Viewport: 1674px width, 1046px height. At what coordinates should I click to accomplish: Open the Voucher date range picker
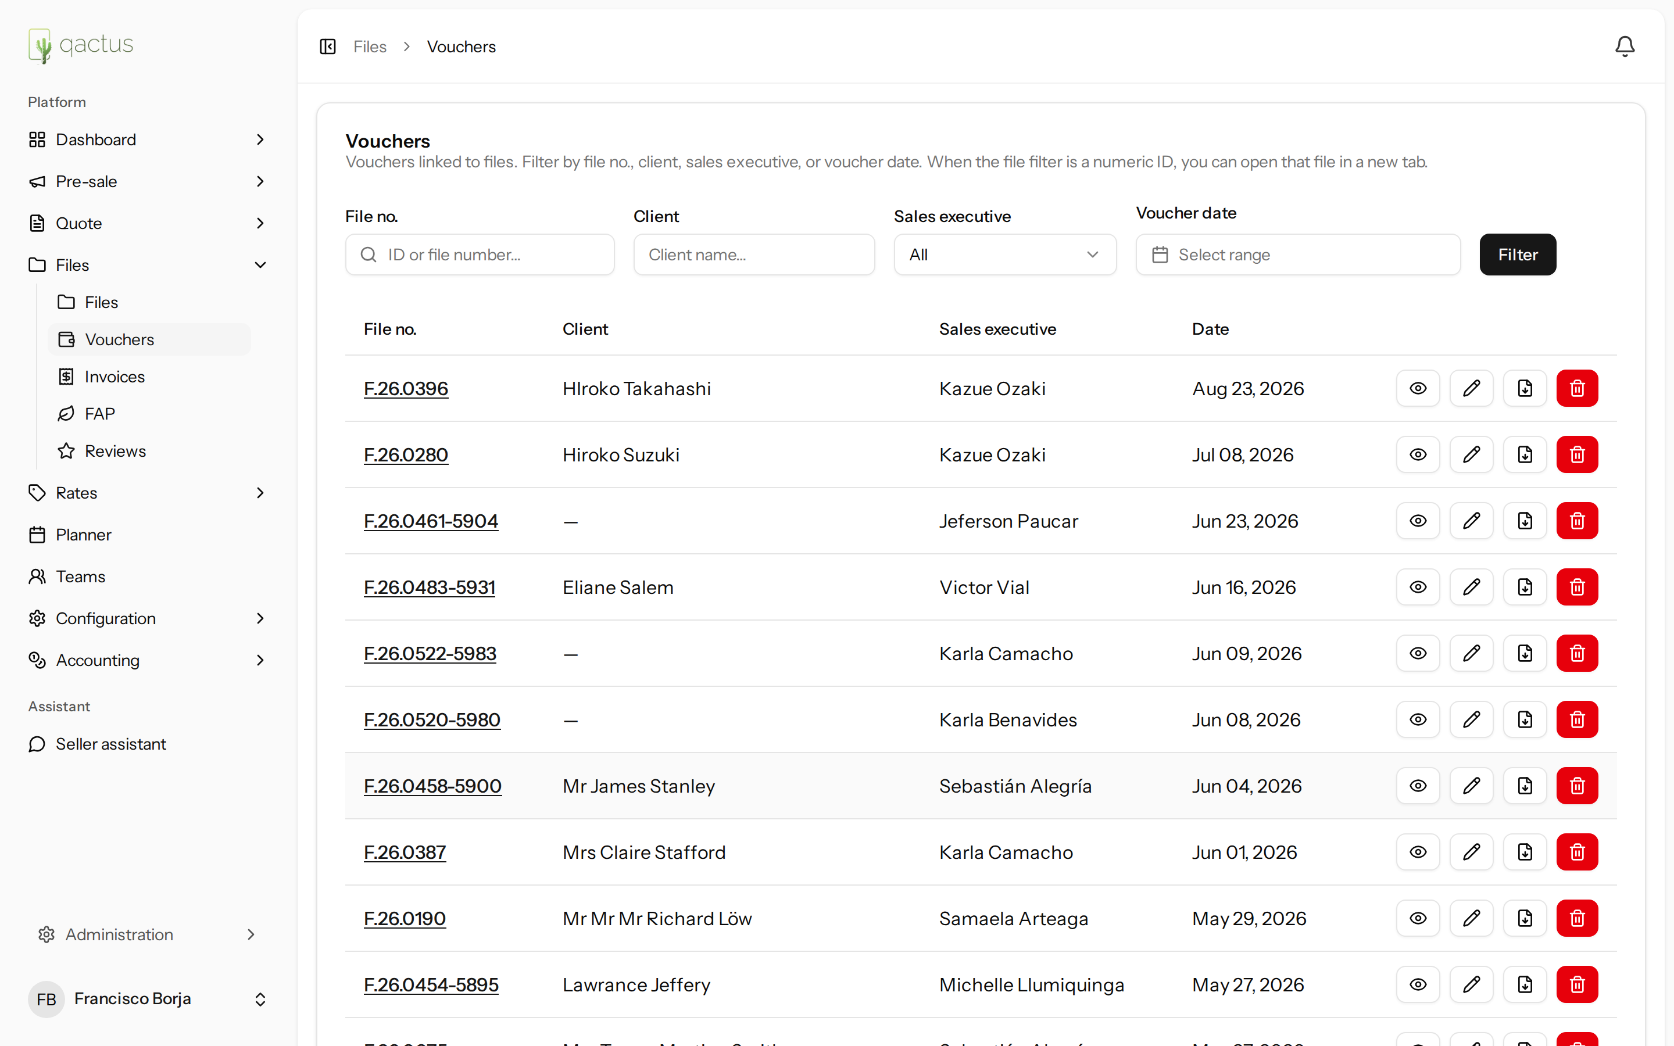tap(1298, 255)
